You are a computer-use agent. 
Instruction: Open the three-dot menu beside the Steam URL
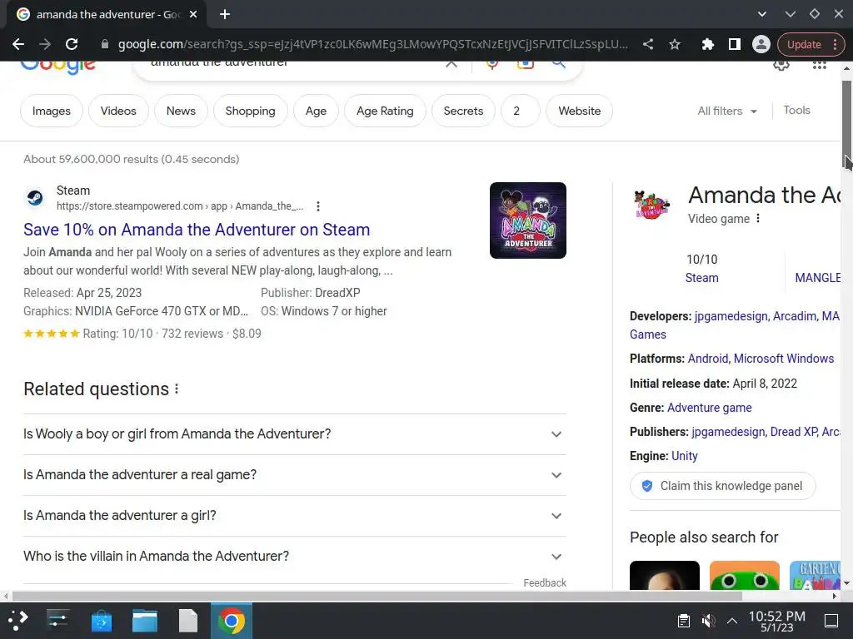click(317, 206)
